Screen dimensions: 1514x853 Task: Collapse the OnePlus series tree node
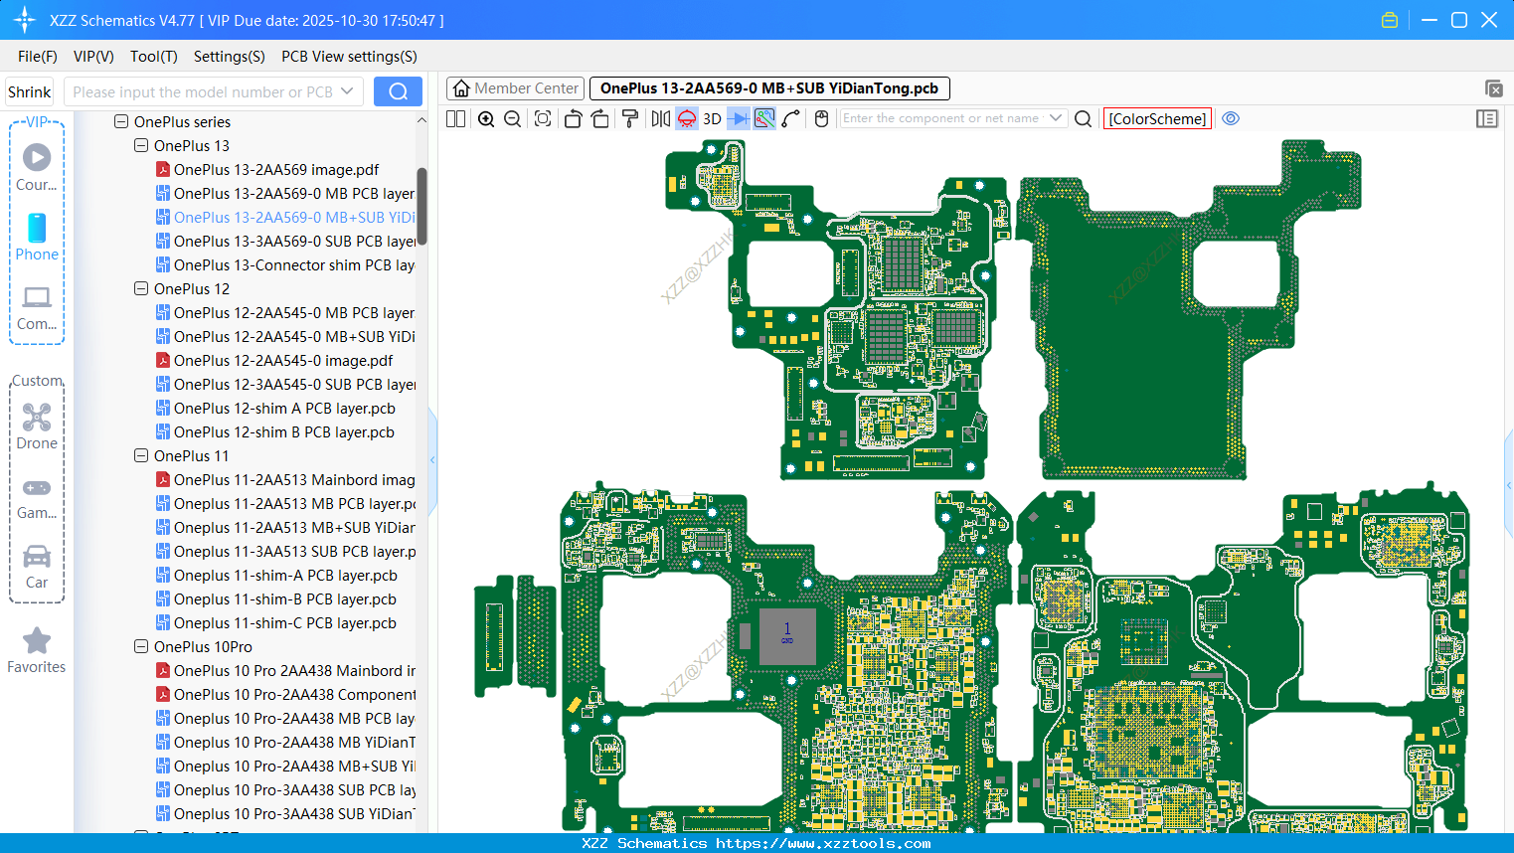click(x=121, y=121)
